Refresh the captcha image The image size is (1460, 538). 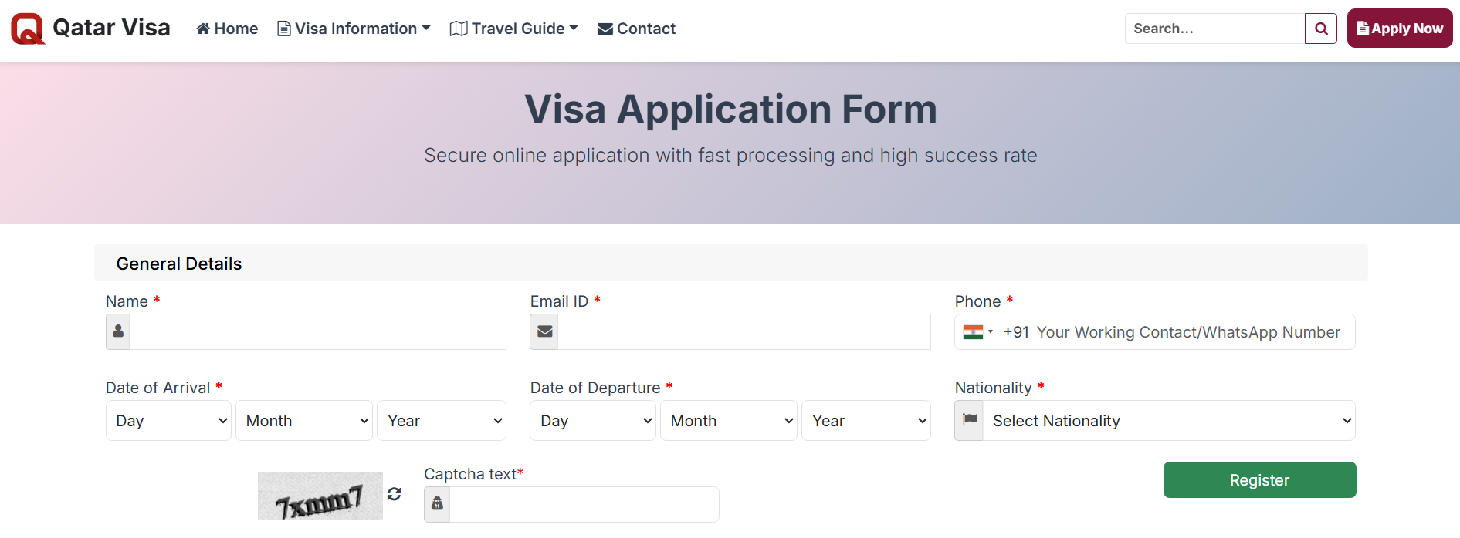tap(395, 494)
